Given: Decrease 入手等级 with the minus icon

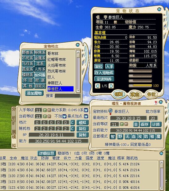Looking at the screenshot, I should point(45,110).
